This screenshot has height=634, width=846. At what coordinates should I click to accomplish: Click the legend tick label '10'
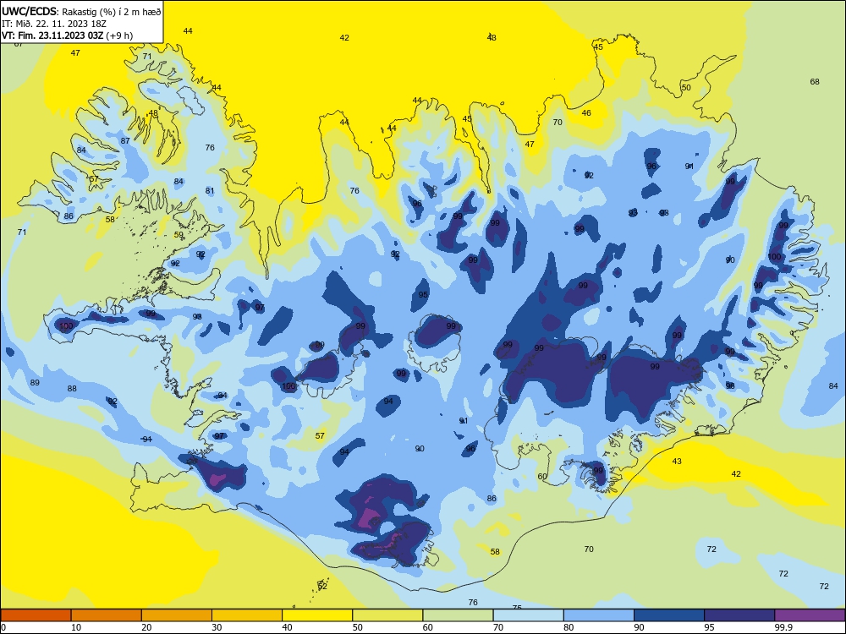click(x=76, y=627)
